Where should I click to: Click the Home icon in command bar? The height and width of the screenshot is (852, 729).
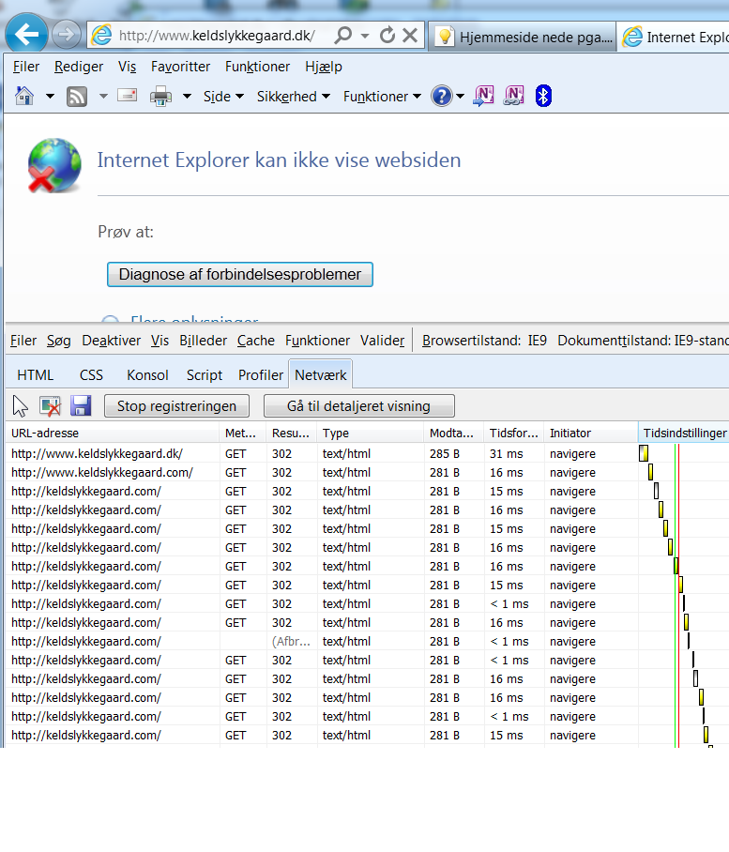point(24,96)
